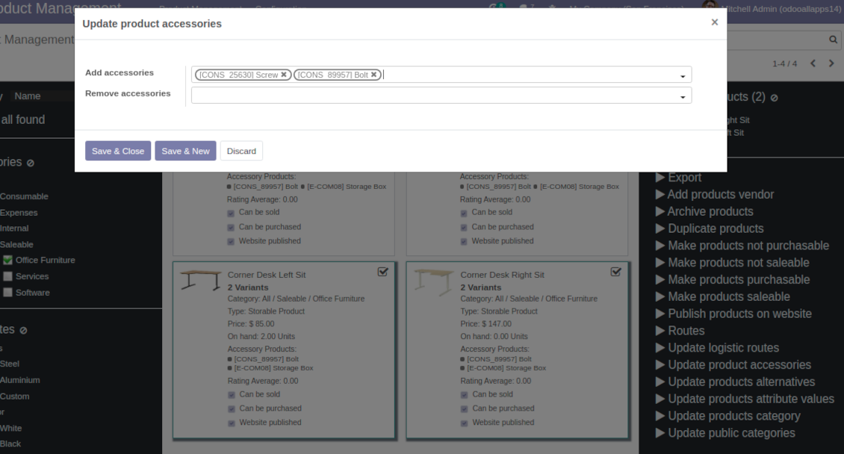Clear categories filter icon
The image size is (844, 454).
tap(31, 163)
